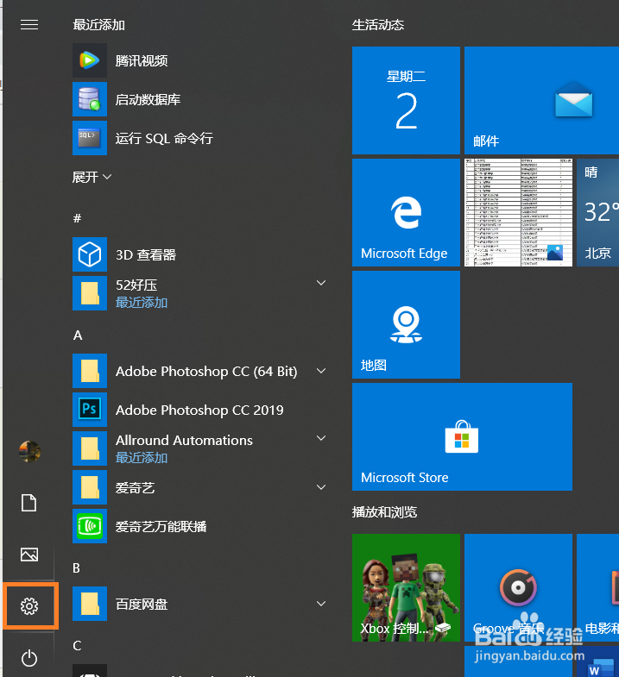Image resolution: width=619 pixels, height=677 pixels.
Task: Open the Word tile at bottom right
Action: coord(597,661)
